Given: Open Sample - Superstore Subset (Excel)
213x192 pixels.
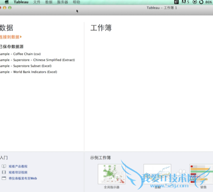Looking at the screenshot, I should tap(26, 66).
